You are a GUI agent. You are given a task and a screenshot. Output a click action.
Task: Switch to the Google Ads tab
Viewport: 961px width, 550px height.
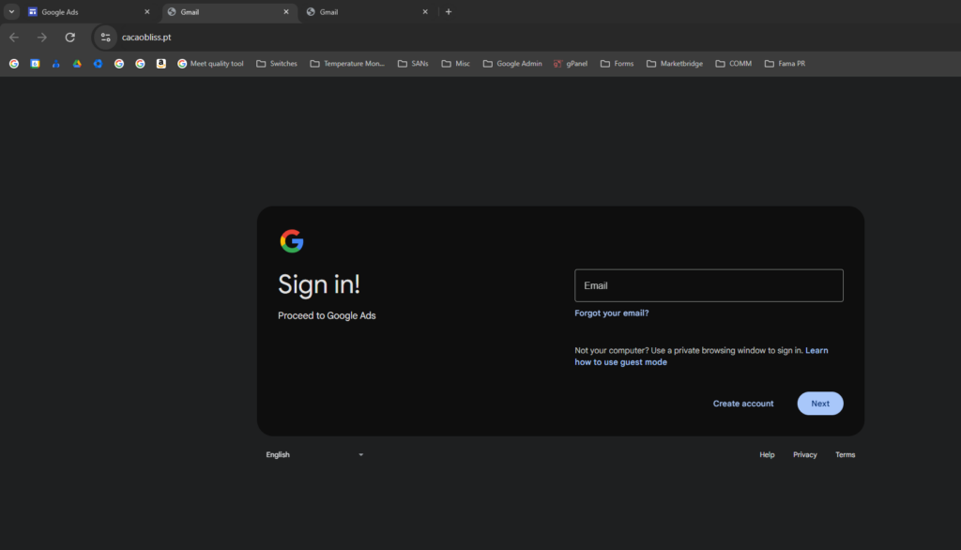88,12
